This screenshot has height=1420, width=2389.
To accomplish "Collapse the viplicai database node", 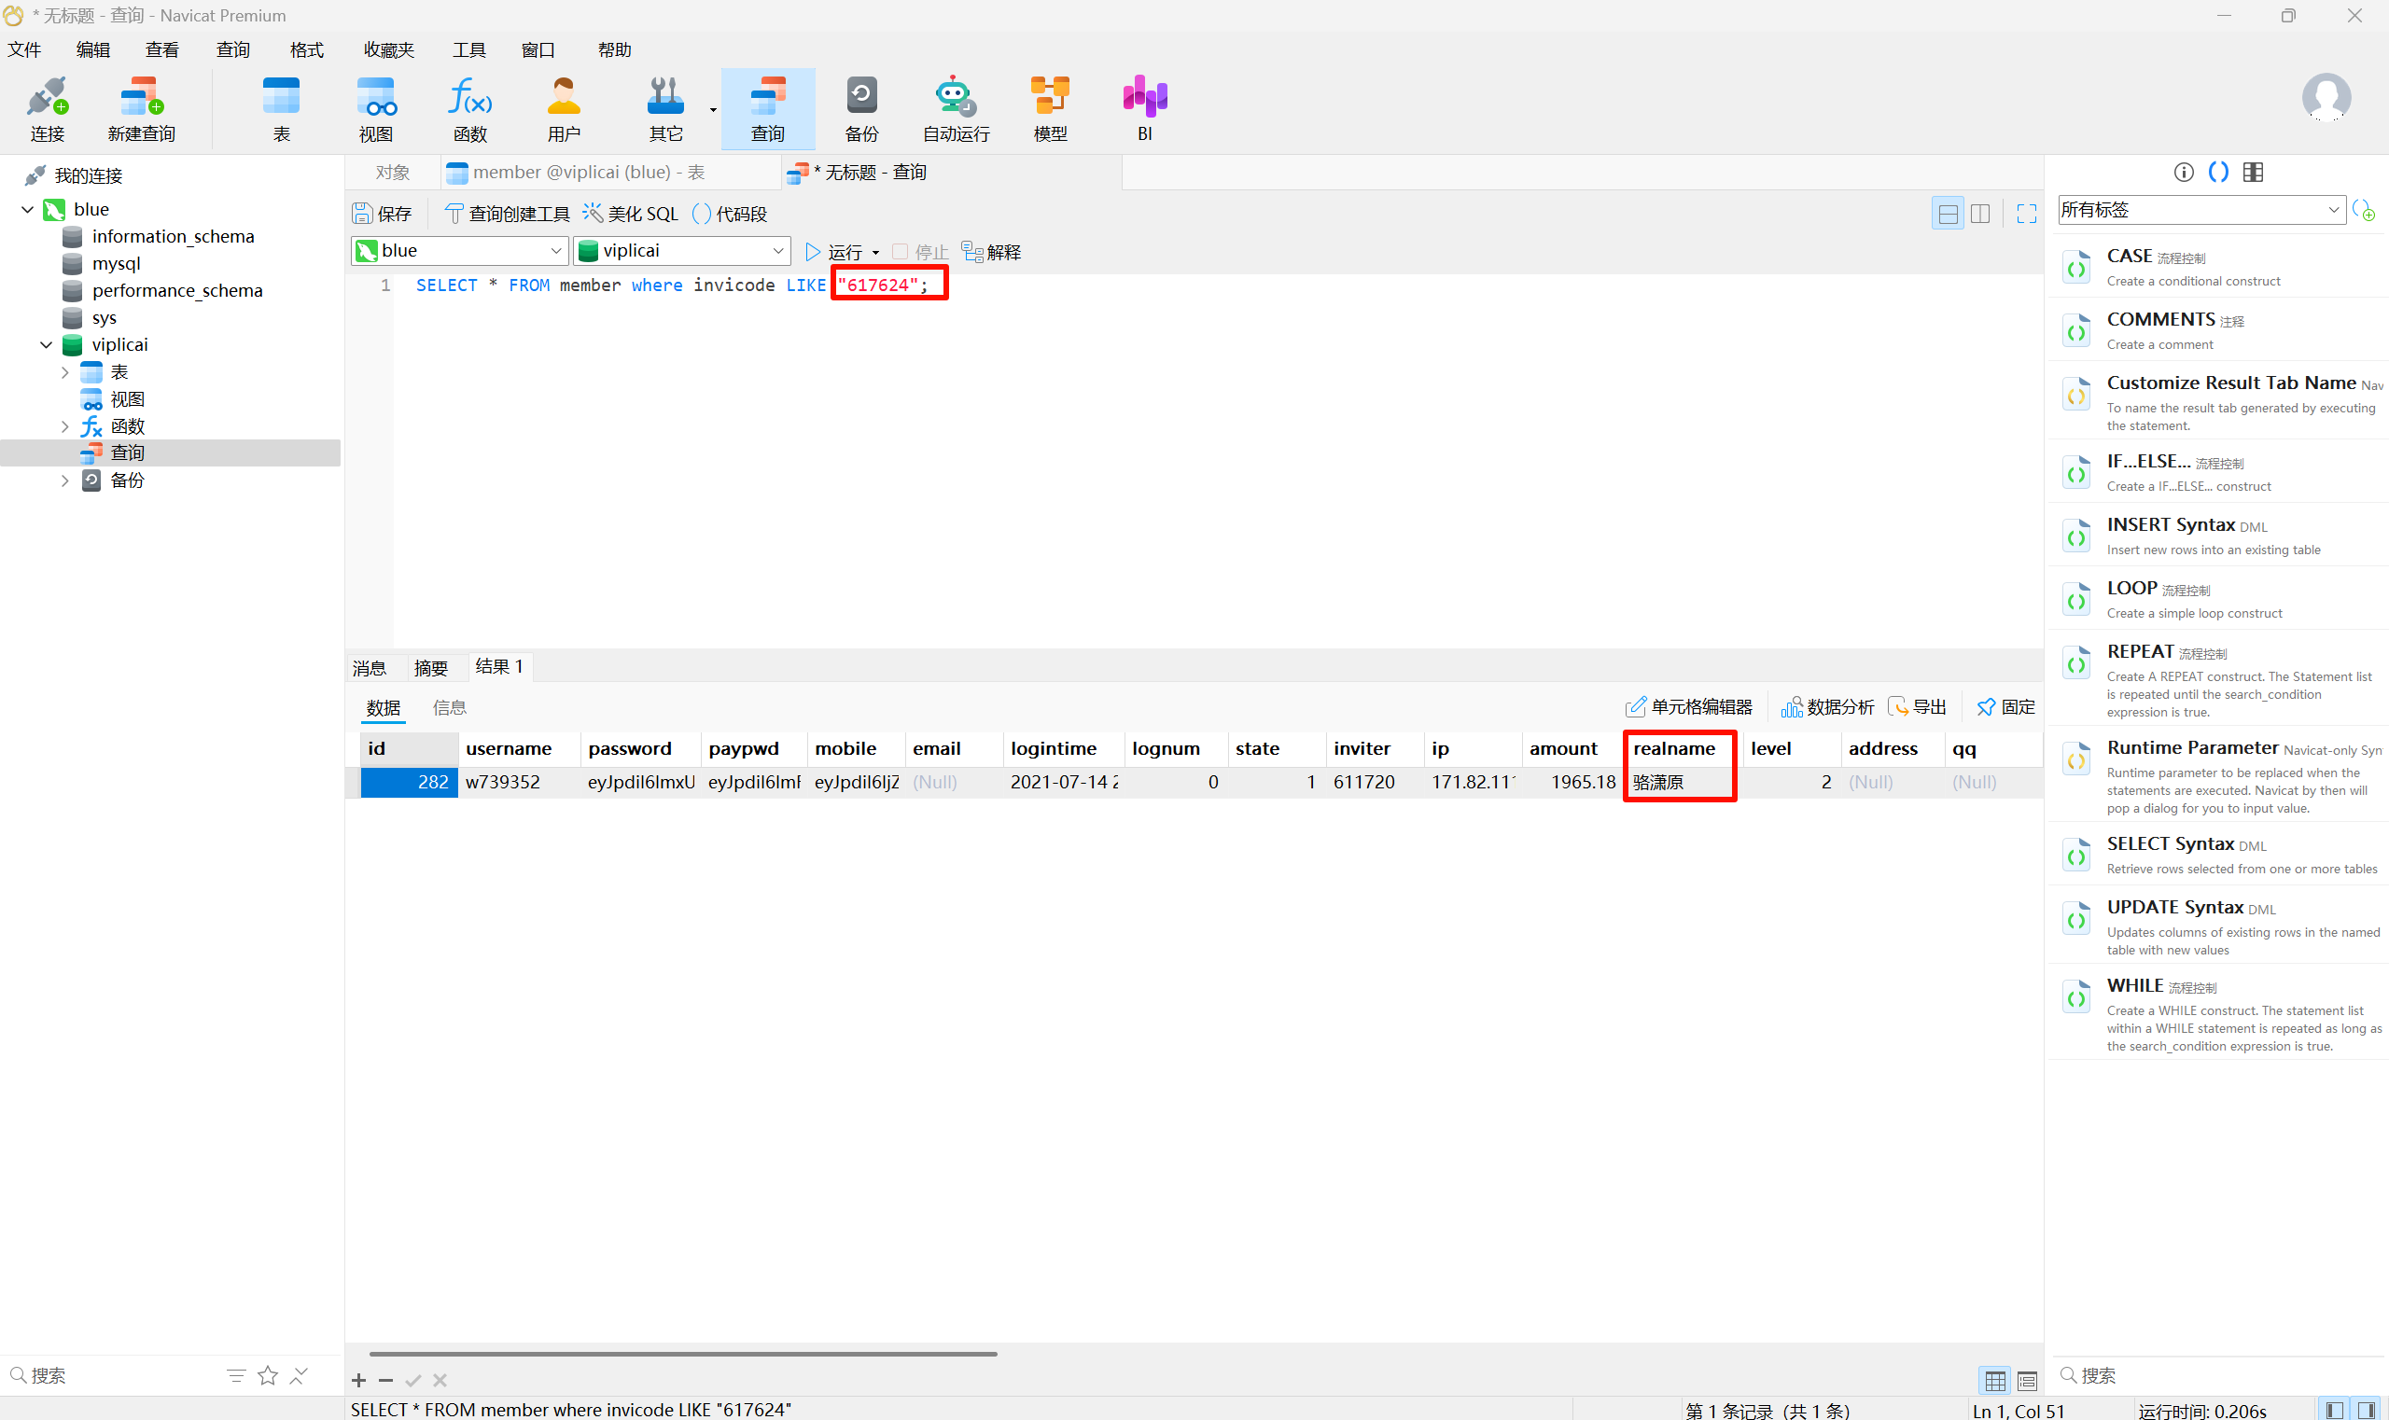I will click(x=46, y=344).
